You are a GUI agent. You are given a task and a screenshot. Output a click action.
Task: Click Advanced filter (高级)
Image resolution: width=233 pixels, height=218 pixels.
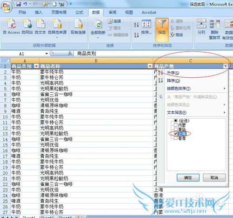click(x=177, y=35)
